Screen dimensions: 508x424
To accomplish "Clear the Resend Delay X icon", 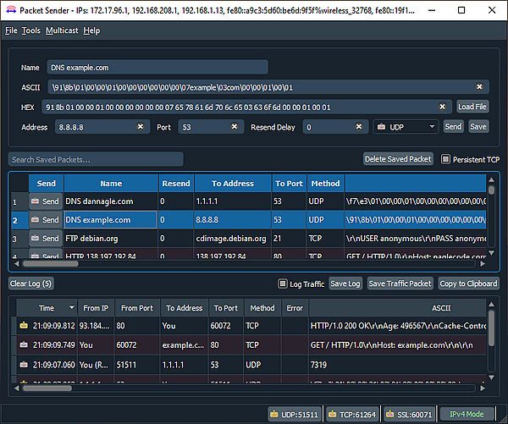I will pyautogui.click(x=359, y=127).
